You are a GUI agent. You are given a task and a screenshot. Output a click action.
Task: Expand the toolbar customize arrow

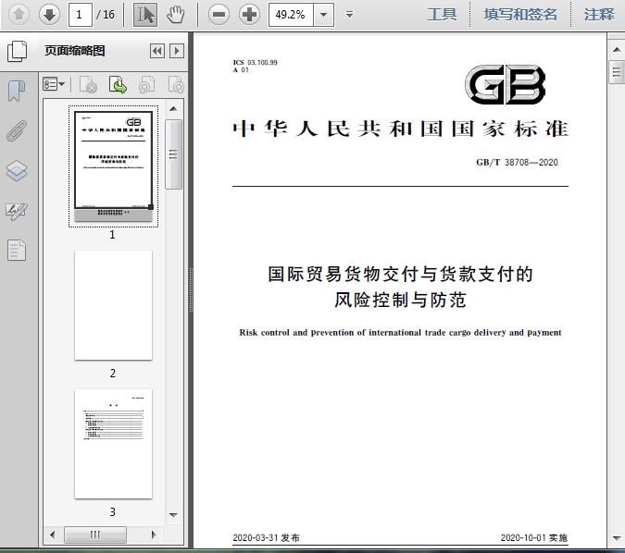[349, 15]
